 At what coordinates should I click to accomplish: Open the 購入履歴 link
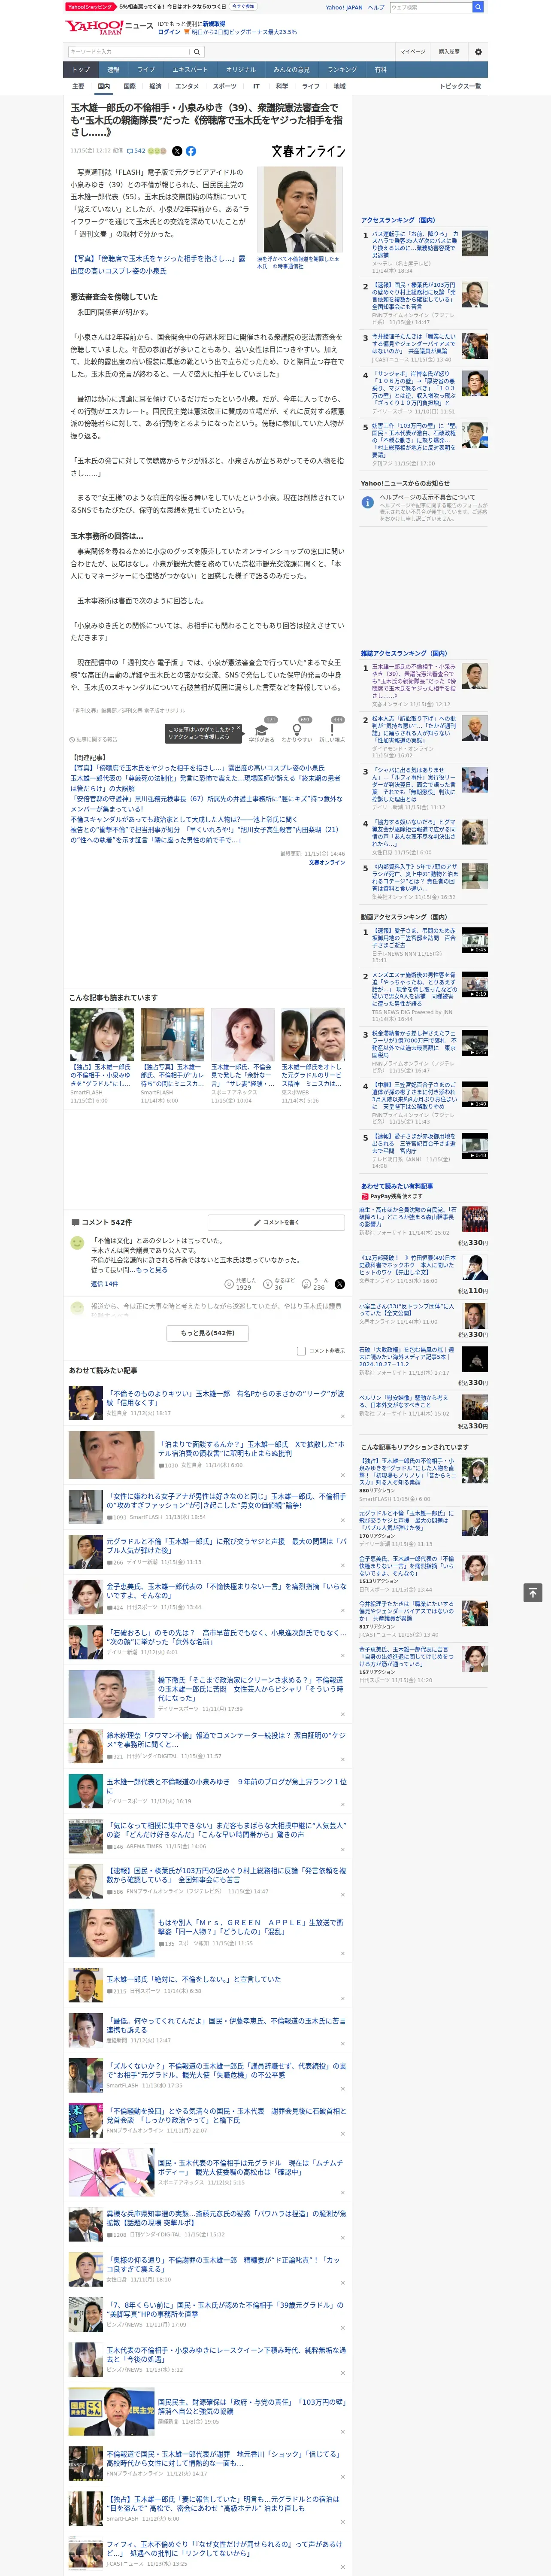point(449,51)
